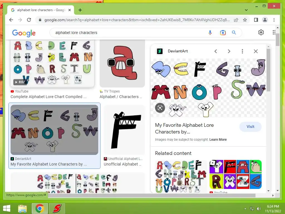Bookmark this page with the star icon
This screenshot has width=285, height=214.
click(245, 20)
